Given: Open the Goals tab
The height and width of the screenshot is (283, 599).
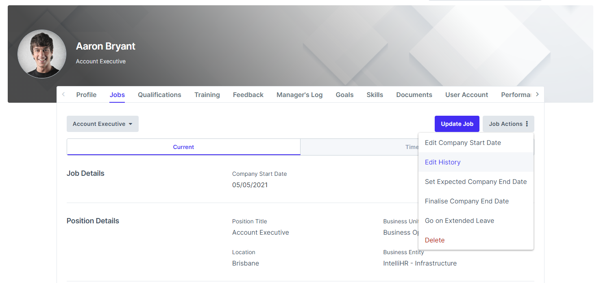Looking at the screenshot, I should (344, 95).
